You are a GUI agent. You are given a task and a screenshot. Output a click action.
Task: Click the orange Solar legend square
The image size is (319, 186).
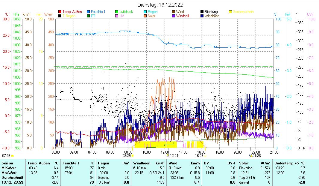(x=145, y=16)
